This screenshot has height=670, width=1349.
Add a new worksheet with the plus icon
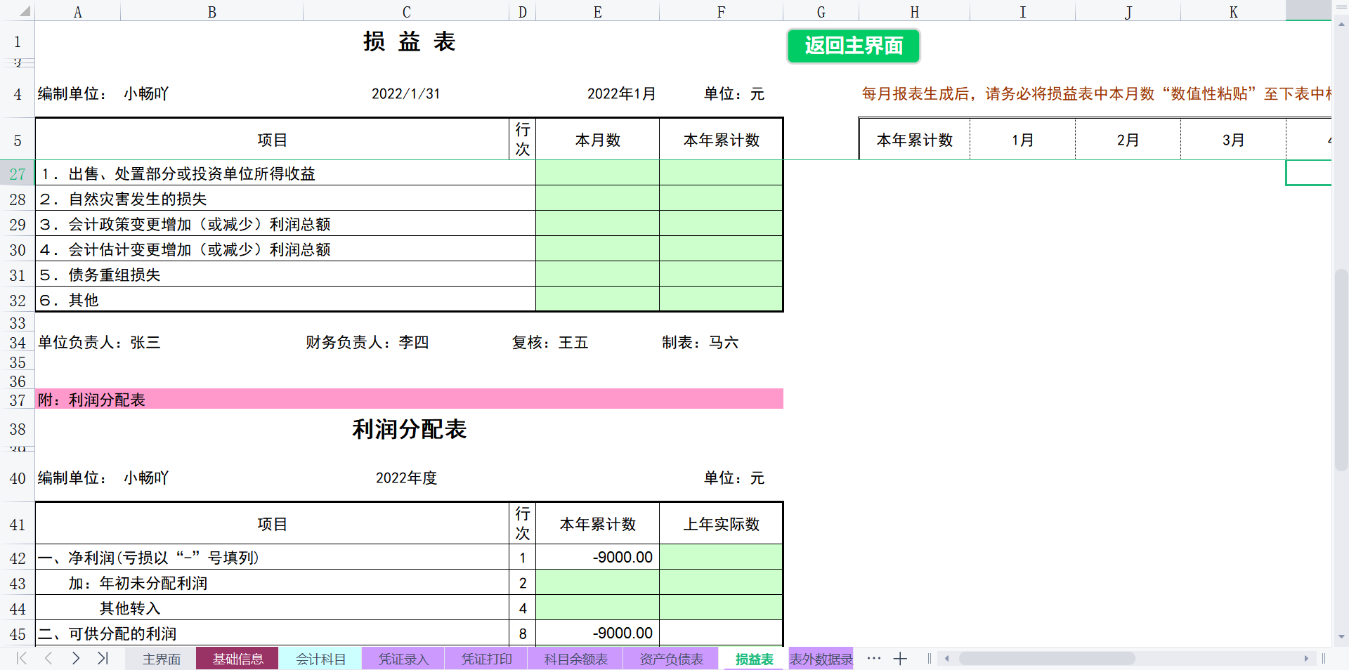(x=900, y=659)
